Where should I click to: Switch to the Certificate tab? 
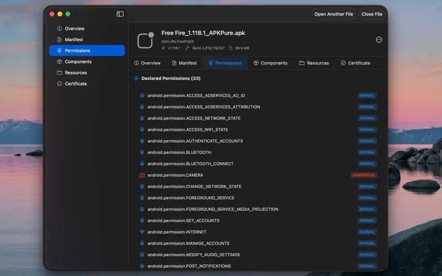[355, 63]
